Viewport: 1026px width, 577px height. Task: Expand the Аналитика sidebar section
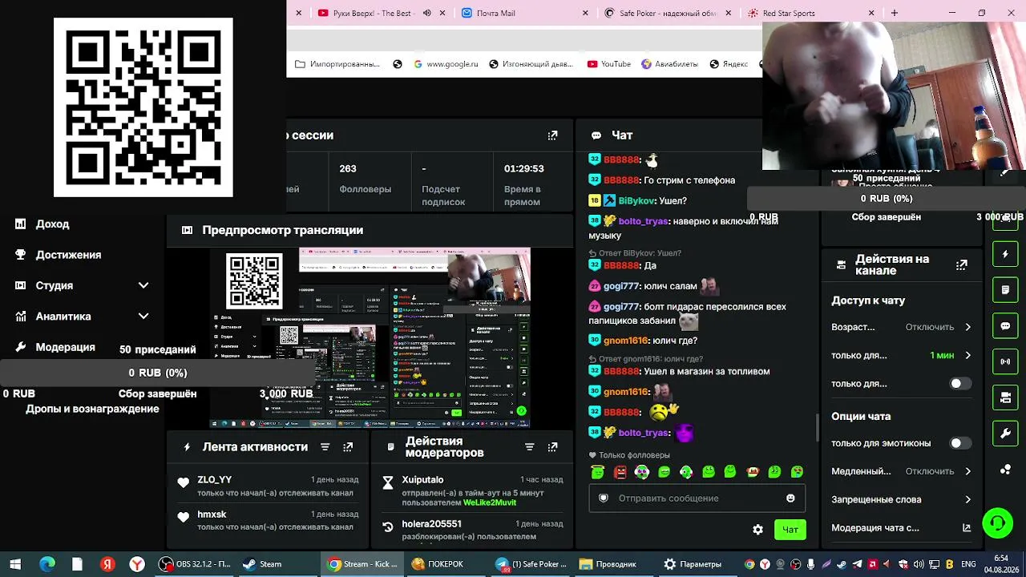tap(143, 316)
